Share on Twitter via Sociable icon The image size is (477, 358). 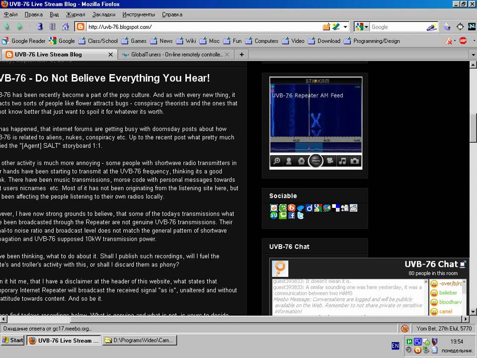tap(300, 215)
